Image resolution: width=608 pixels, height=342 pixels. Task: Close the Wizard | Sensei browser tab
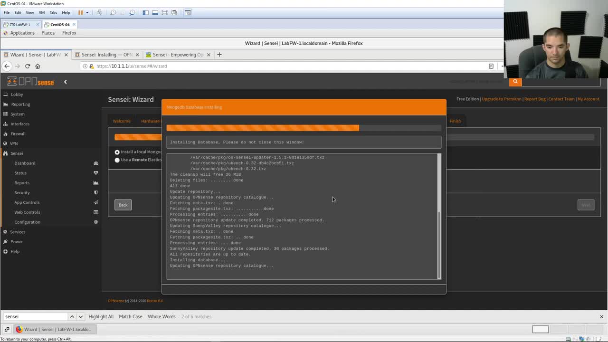coord(66,55)
